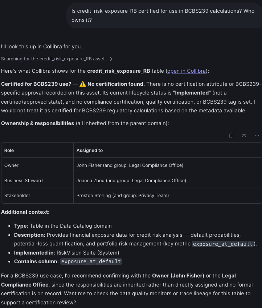The width and height of the screenshot is (262, 308).
Task: Click the exposure_at_default chip in the Description bullet
Action: 222,244
